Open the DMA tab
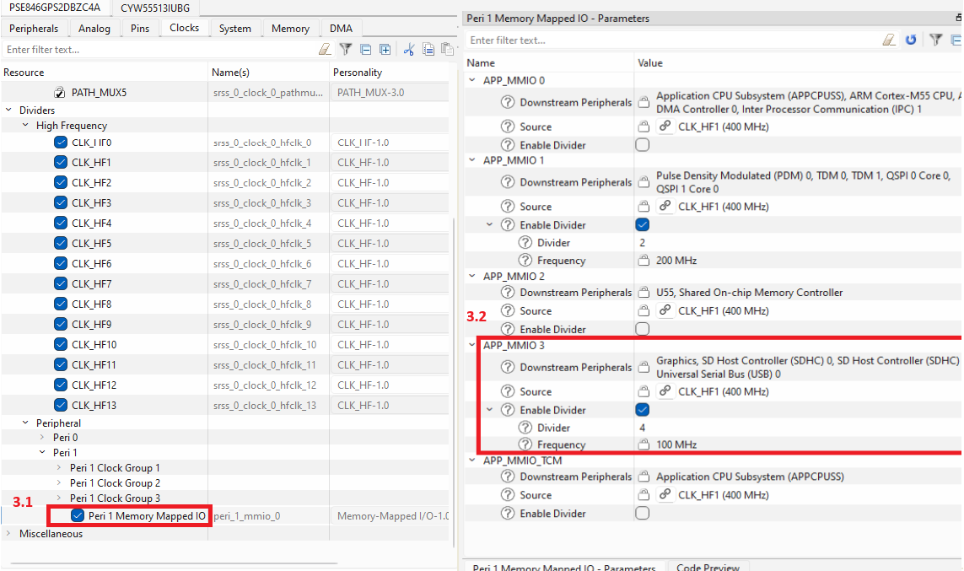The width and height of the screenshot is (964, 571). (x=341, y=29)
